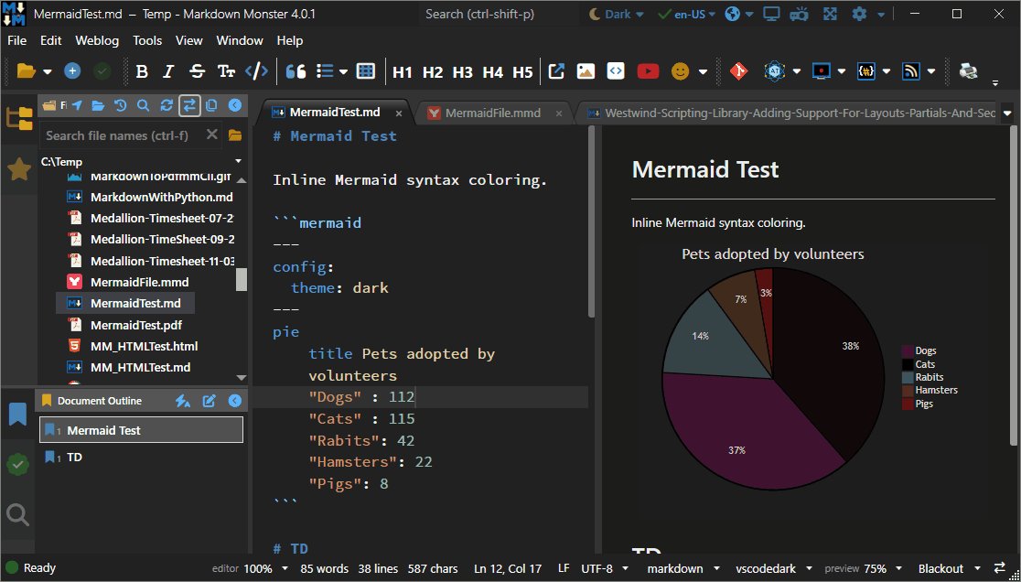This screenshot has width=1021, height=582.
Task: Toggle the status bar scroll sync arrows icon
Action: point(1000,568)
